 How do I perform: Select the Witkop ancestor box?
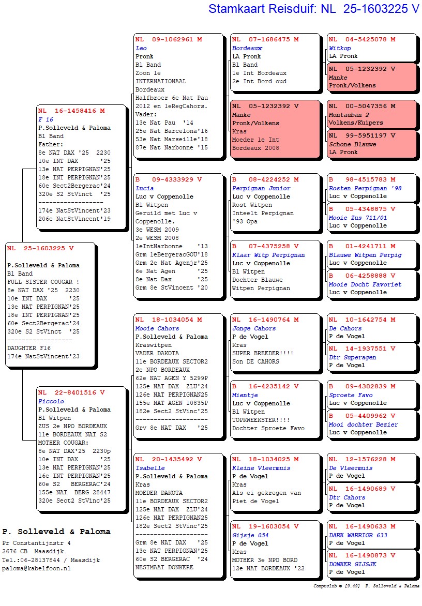tap(371, 48)
